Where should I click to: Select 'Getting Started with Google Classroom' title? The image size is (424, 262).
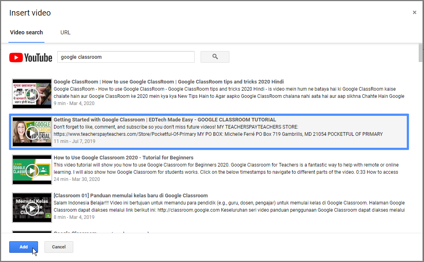click(165, 120)
